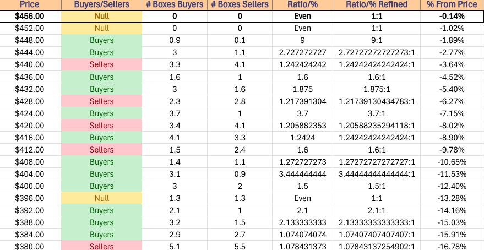Select the -16.78% from price cell
This screenshot has height=250, width=484.
(452, 246)
